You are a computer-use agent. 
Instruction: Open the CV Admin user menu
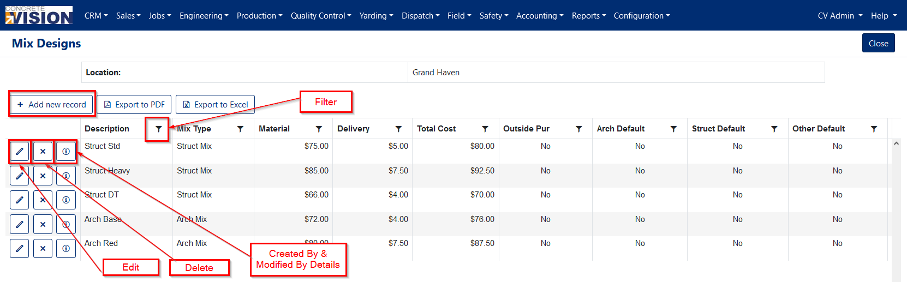pyautogui.click(x=840, y=16)
